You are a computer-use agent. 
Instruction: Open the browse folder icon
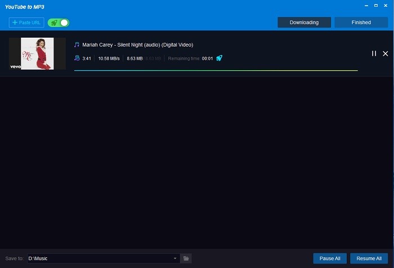coord(186,258)
